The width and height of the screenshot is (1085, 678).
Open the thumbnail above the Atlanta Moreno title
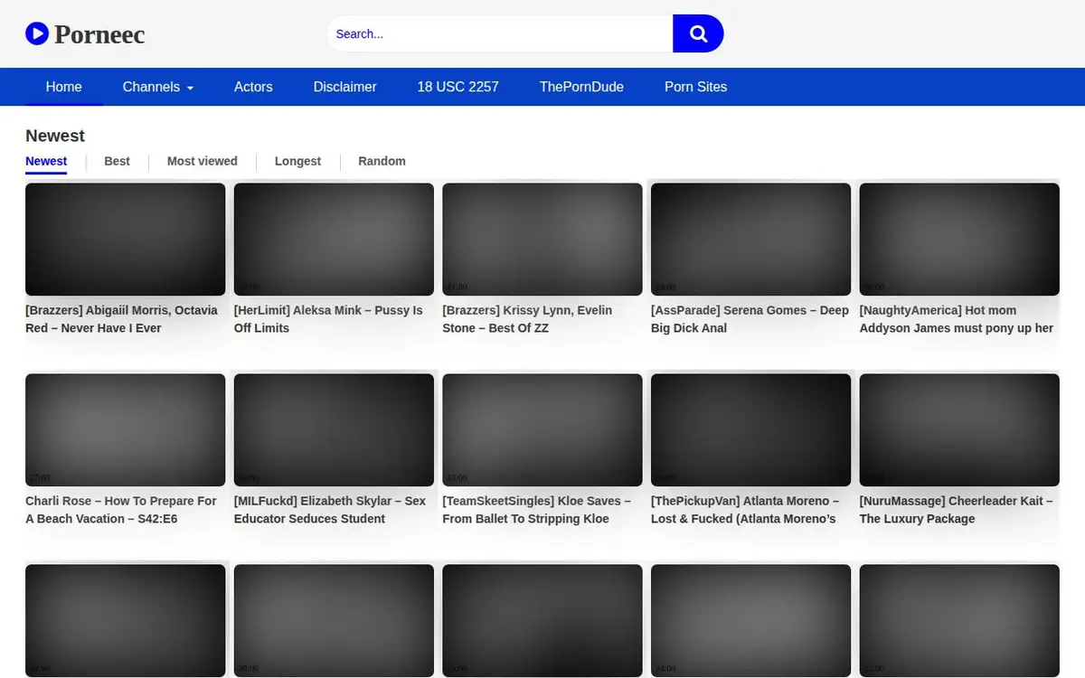pyautogui.click(x=750, y=430)
